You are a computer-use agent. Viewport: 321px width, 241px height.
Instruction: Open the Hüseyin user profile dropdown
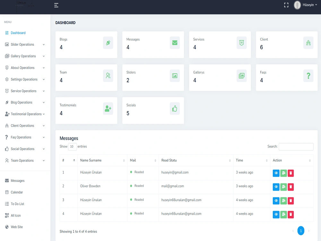(310, 5)
